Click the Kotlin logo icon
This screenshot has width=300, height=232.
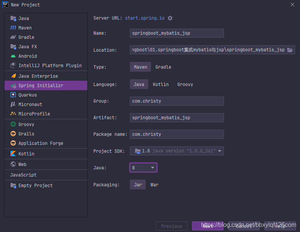(x=13, y=154)
